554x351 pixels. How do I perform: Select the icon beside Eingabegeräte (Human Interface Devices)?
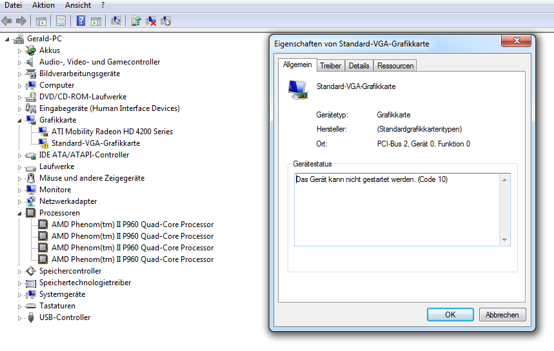[x=31, y=108]
